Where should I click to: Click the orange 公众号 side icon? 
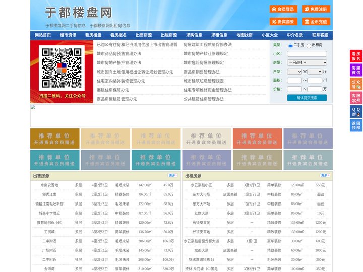tap(356, 84)
